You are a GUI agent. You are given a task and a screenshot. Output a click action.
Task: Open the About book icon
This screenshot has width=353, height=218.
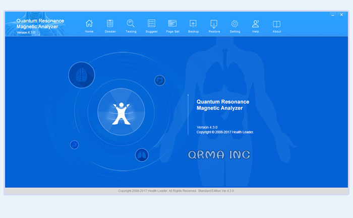pos(277,24)
